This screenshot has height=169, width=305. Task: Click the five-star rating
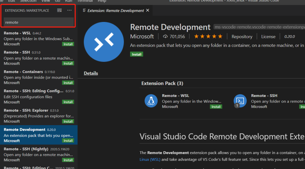pyautogui.click(x=208, y=36)
